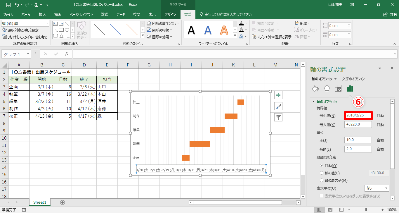
Task: Switch to the Effects pentagon tab
Action: pos(327,88)
